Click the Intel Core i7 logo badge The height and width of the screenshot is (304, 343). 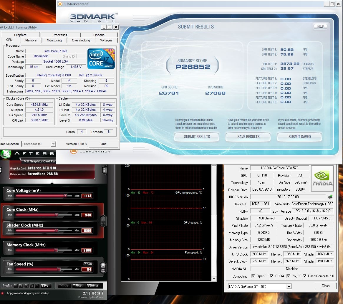pos(101,59)
